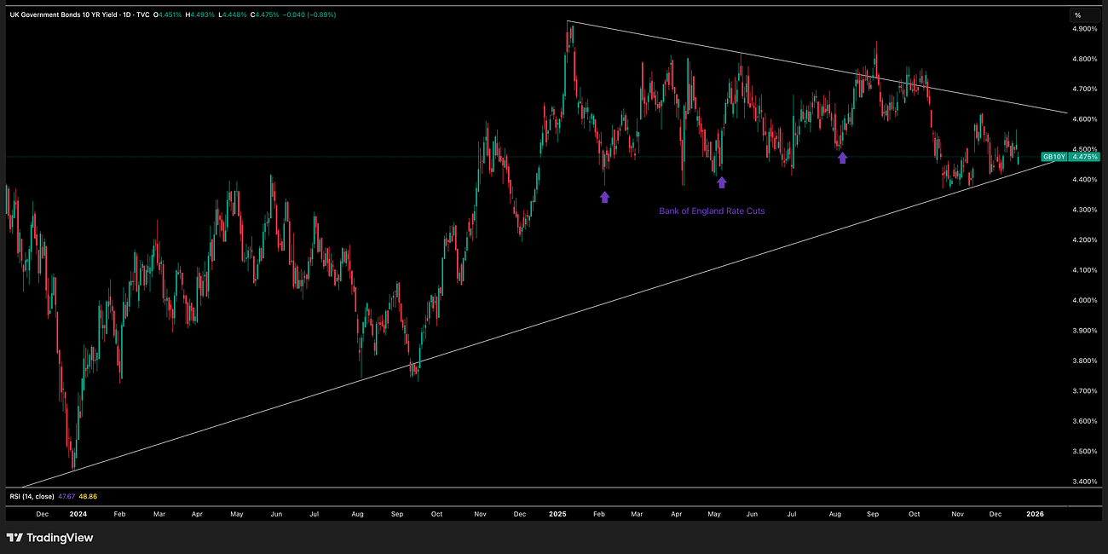Click the close value 4.475% in the legend
Viewport: 1108px width, 554px height.
[x=264, y=14]
